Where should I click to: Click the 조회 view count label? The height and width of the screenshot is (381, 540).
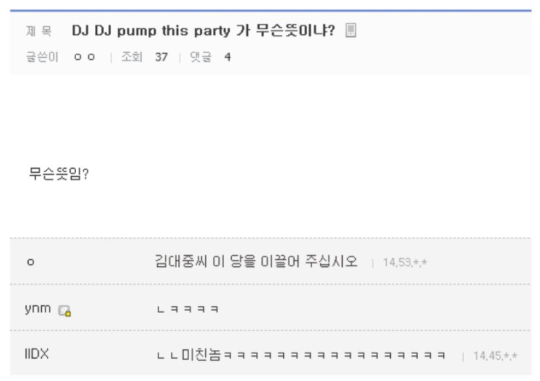click(132, 57)
